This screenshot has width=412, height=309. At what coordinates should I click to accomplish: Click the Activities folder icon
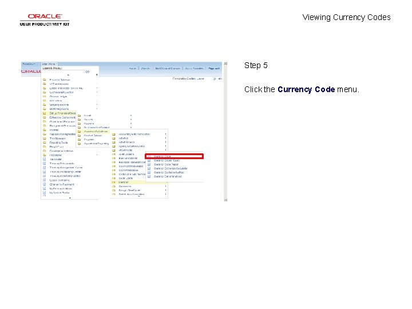(114, 138)
